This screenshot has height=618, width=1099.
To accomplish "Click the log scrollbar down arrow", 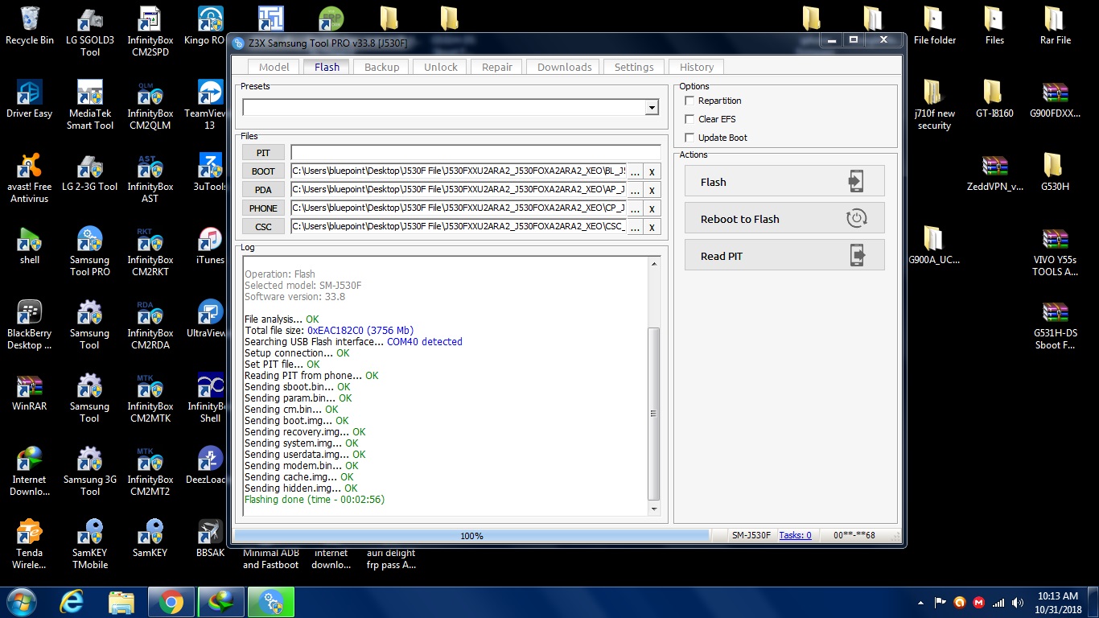I will coord(653,509).
